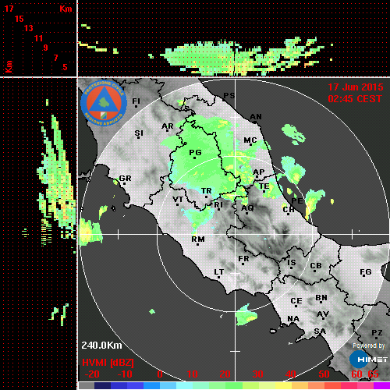Click the altitude label '15'
The height and width of the screenshot is (390, 390).
[x=19, y=19]
